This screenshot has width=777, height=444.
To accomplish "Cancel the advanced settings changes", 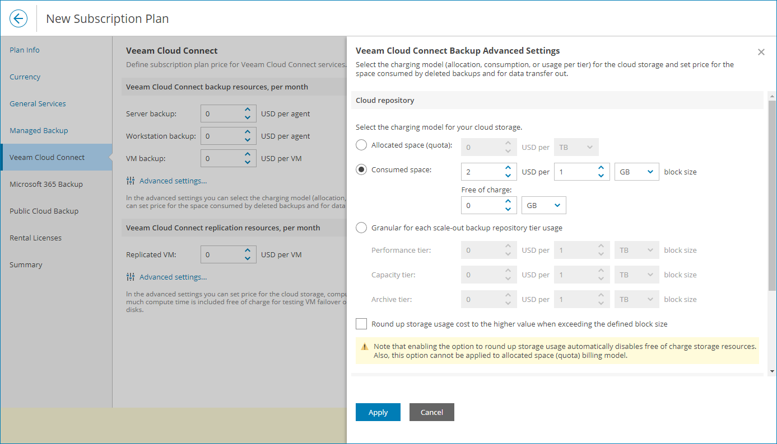I will click(431, 412).
